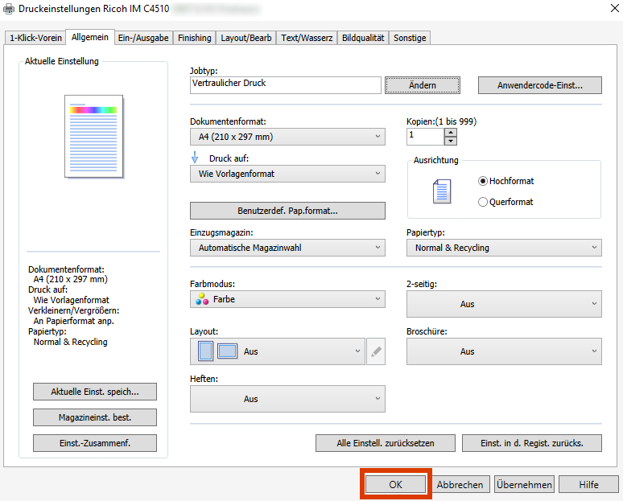Click the orientation page preview icon
Viewport: 623px width, 501px height.
point(442,191)
